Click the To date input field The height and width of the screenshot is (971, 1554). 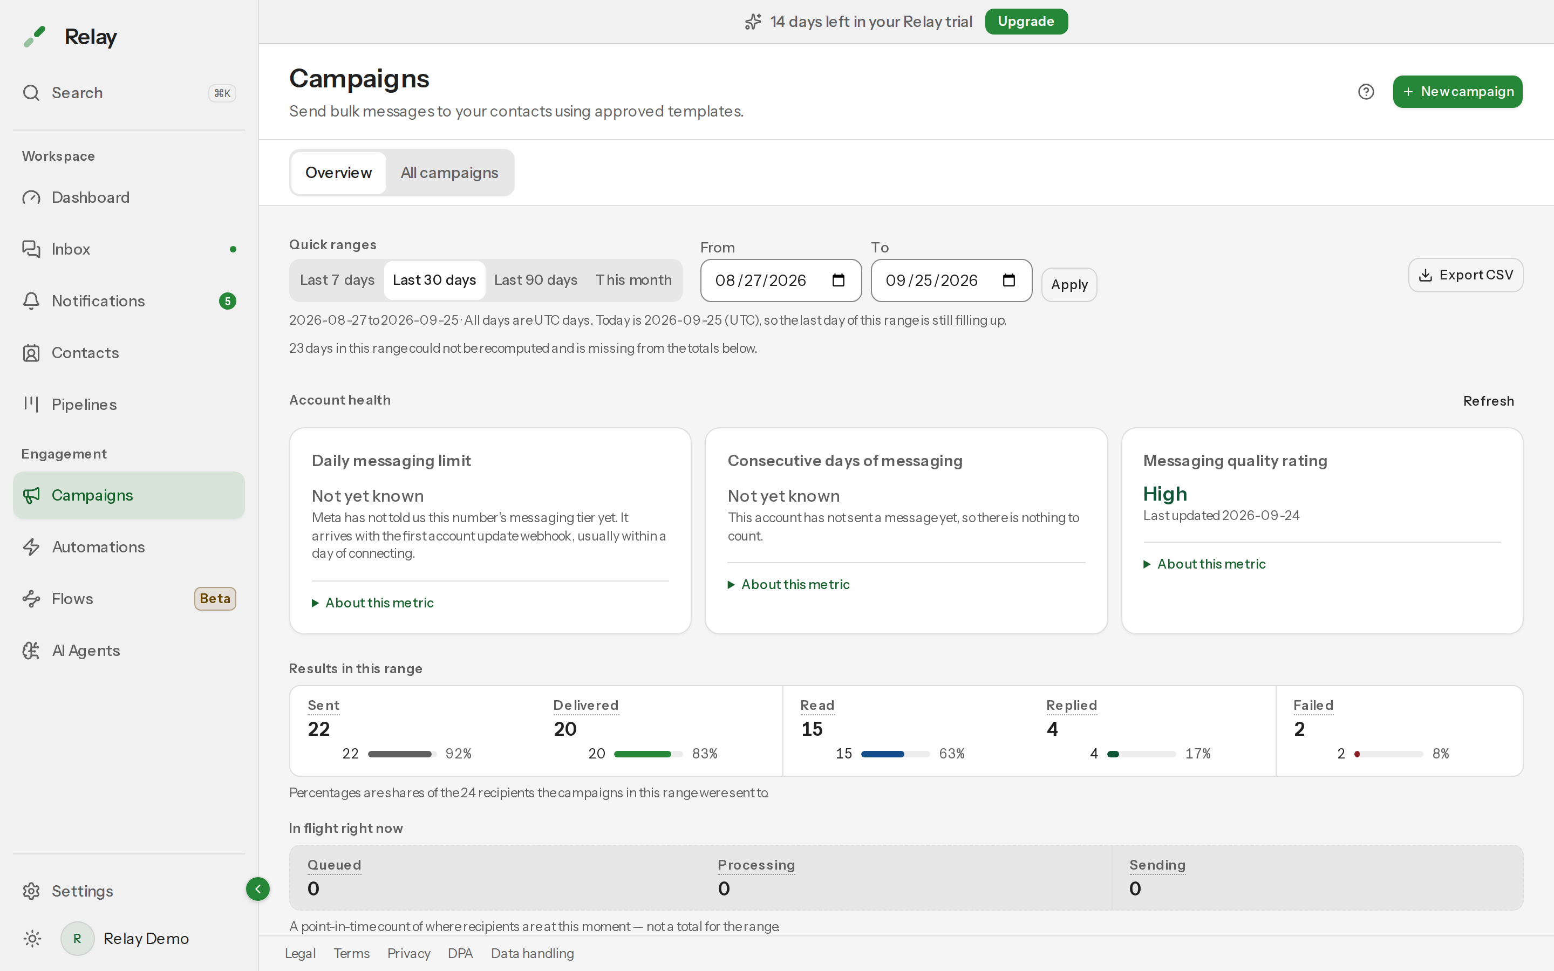tap(951, 280)
